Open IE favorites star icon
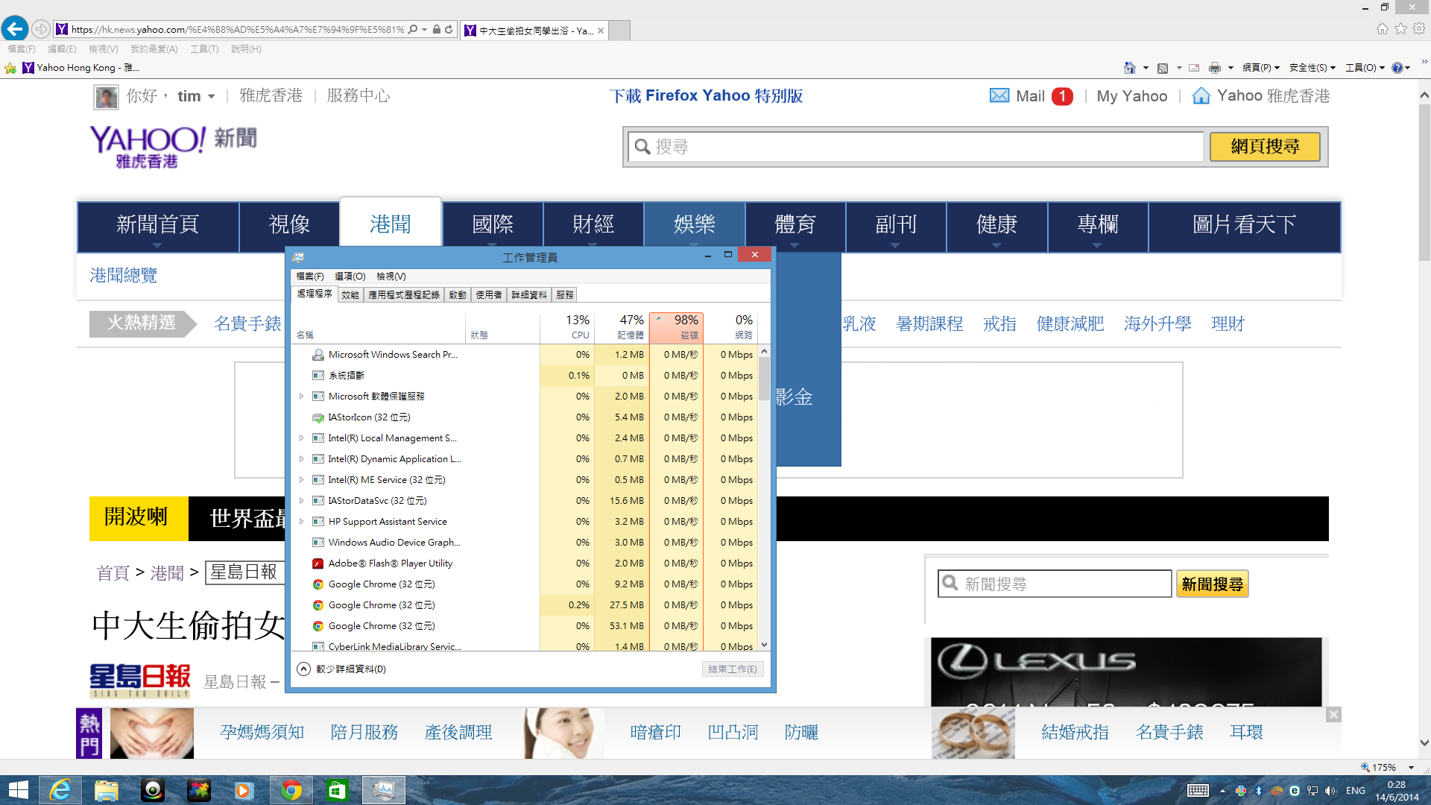The height and width of the screenshot is (805, 1431). (1401, 28)
